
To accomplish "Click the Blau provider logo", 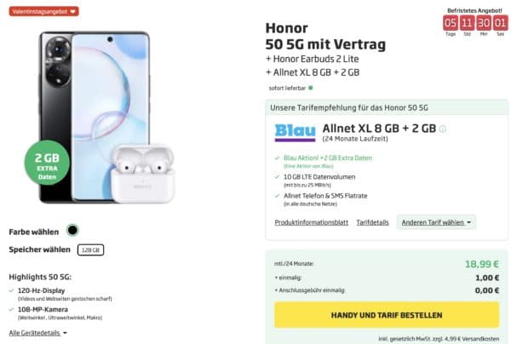I will pyautogui.click(x=295, y=133).
